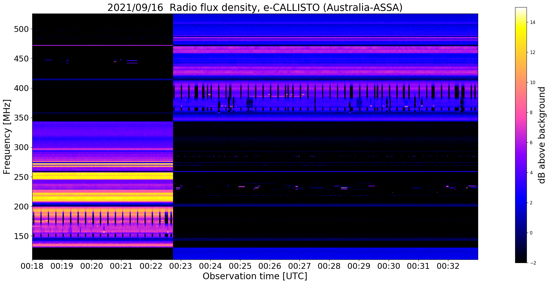Click the plot title '2021/09/16 Radio flux density'
Image resolution: width=550 pixels, height=284 pixels.
[x=184, y=8]
